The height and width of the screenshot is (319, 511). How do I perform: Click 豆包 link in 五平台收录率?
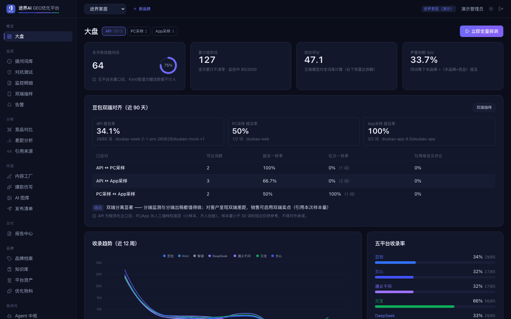point(379,257)
